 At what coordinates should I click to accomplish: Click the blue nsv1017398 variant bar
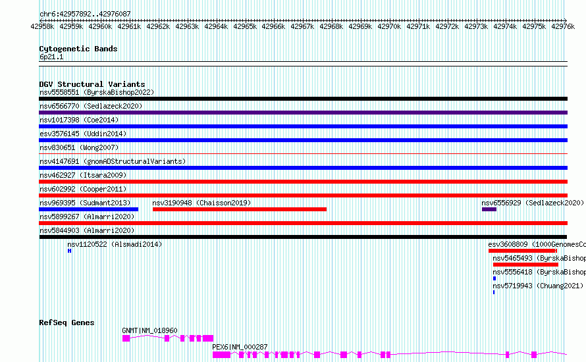303,126
